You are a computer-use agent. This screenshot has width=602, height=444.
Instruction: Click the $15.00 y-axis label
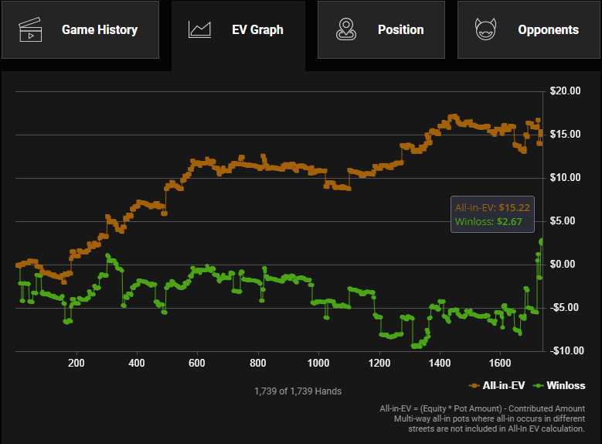click(565, 134)
